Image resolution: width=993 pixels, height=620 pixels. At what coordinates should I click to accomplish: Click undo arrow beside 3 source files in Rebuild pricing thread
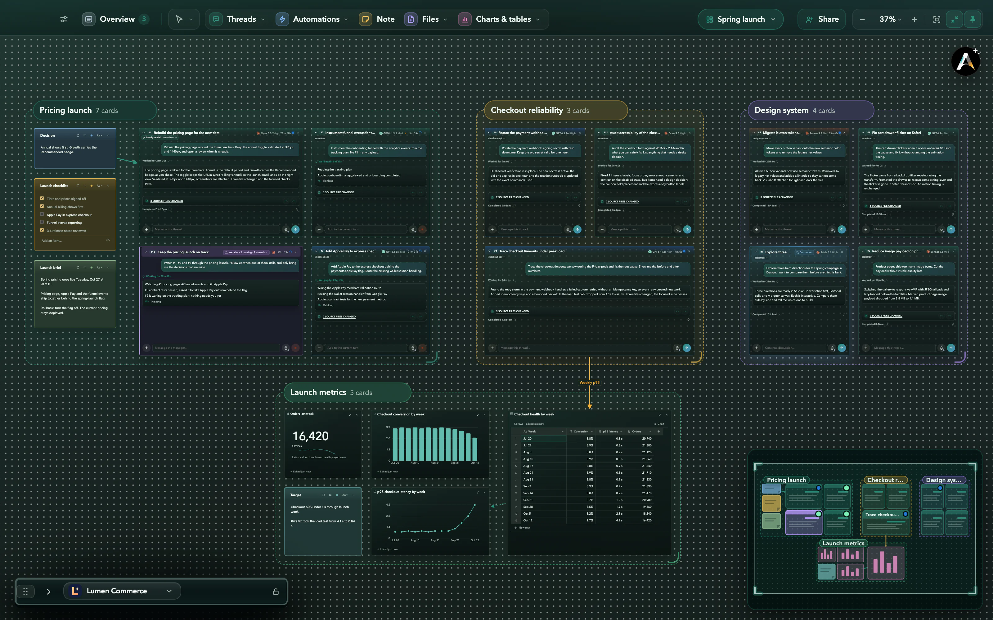click(285, 201)
